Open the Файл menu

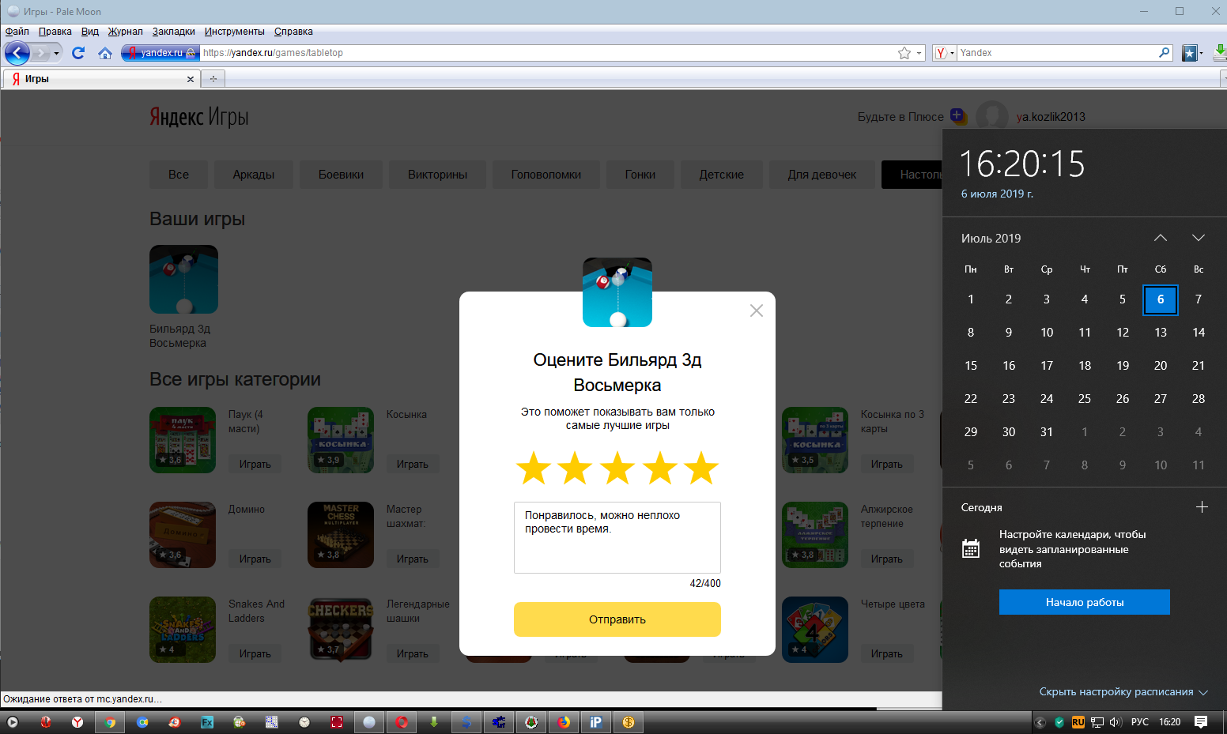[17, 32]
